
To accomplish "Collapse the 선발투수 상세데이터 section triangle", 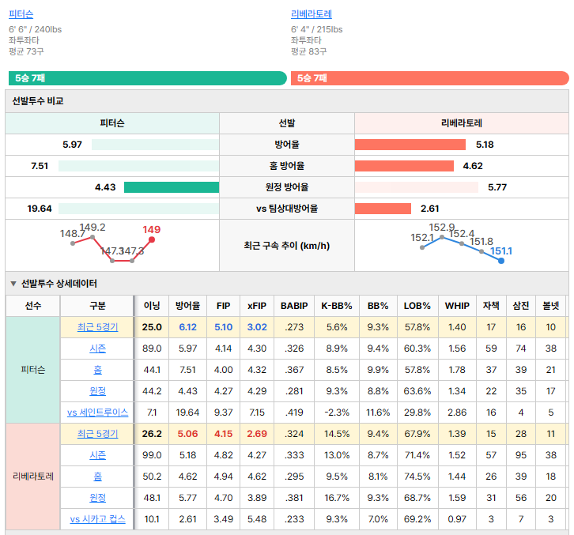I will [x=13, y=284].
